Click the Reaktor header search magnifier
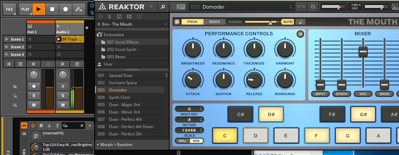The height and width of the screenshot is (155, 399). pos(163,7)
